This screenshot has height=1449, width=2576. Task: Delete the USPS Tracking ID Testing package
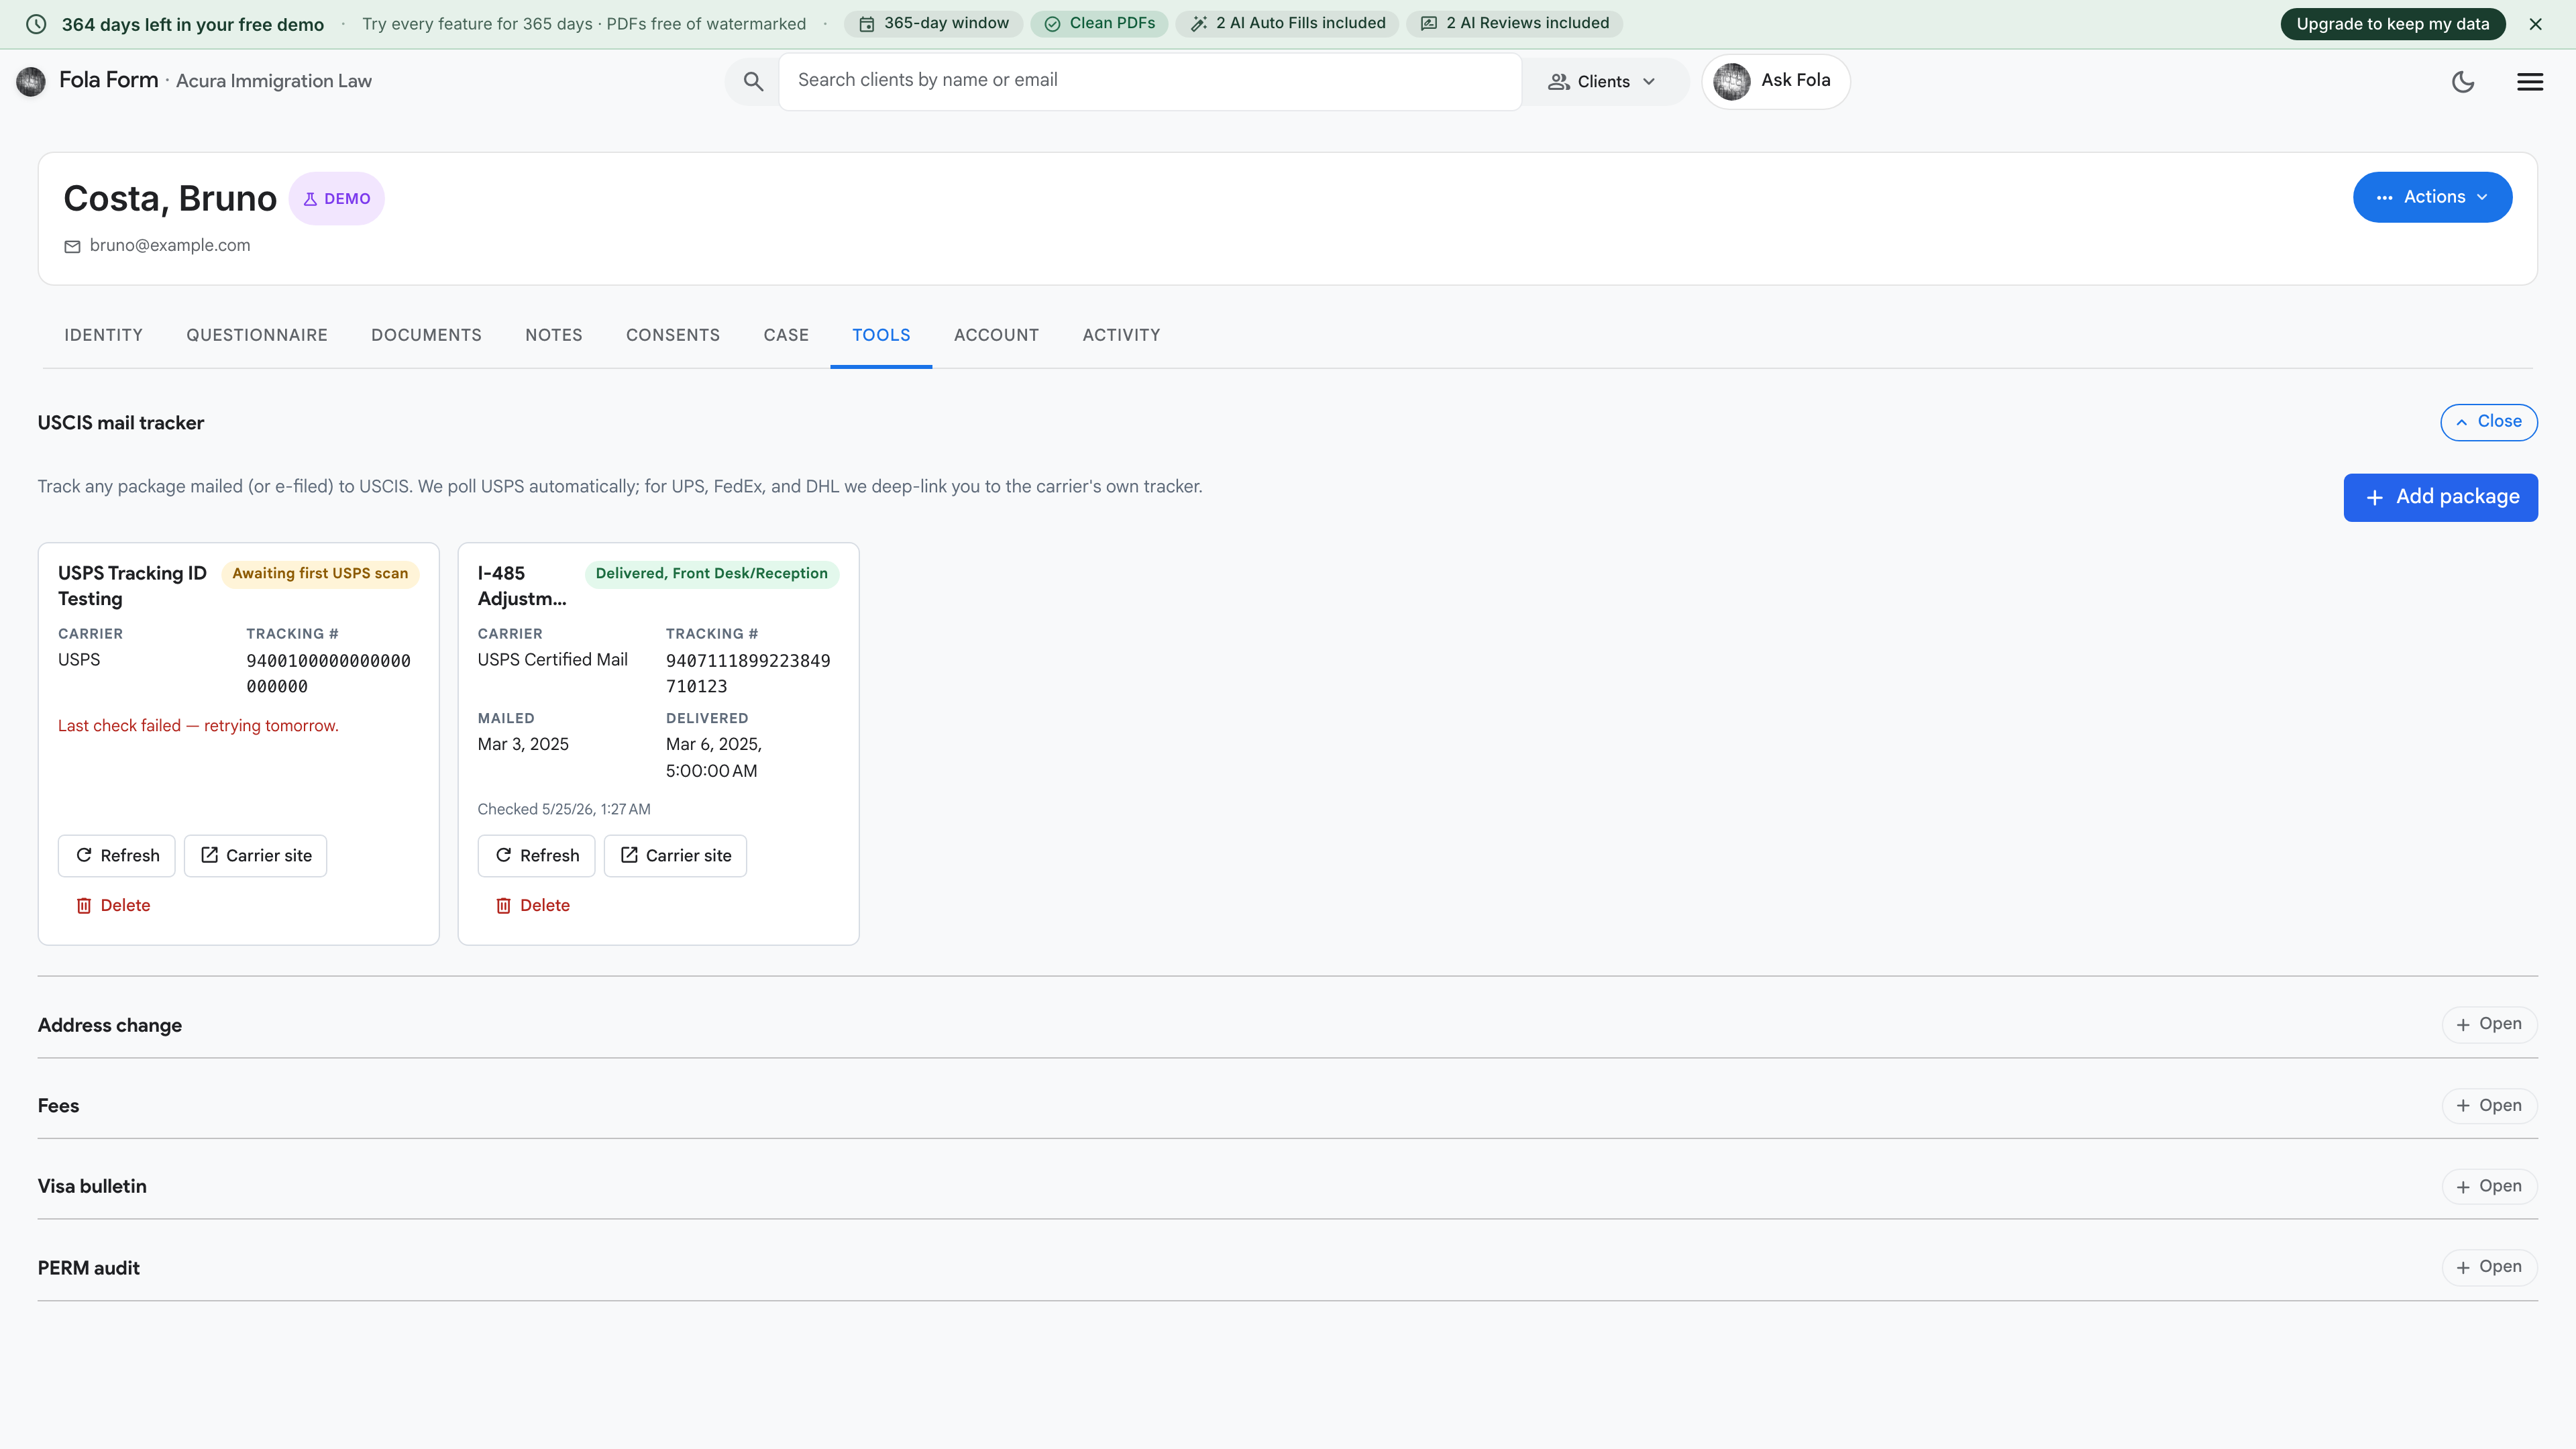click(x=113, y=906)
